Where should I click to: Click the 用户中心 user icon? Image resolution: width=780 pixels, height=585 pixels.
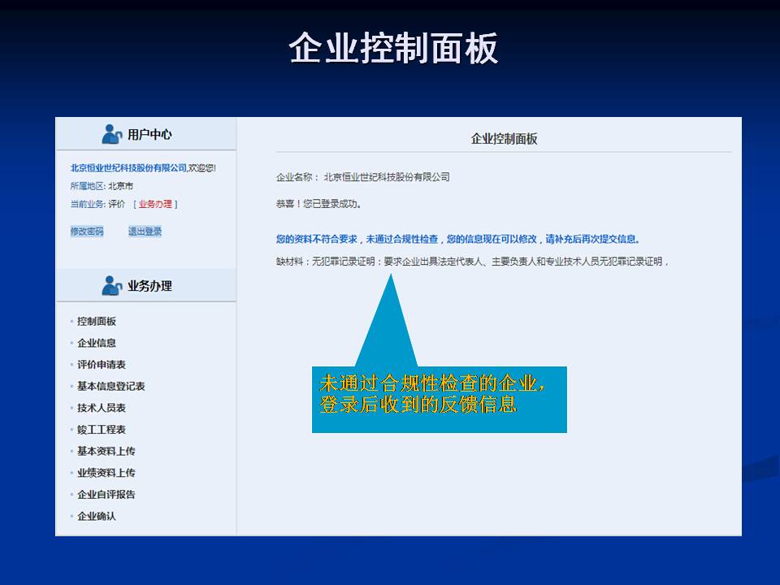(x=112, y=134)
